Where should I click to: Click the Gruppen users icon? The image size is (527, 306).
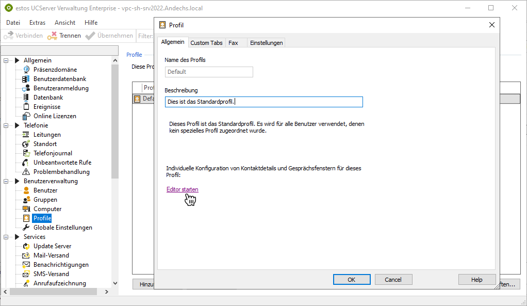click(x=26, y=200)
